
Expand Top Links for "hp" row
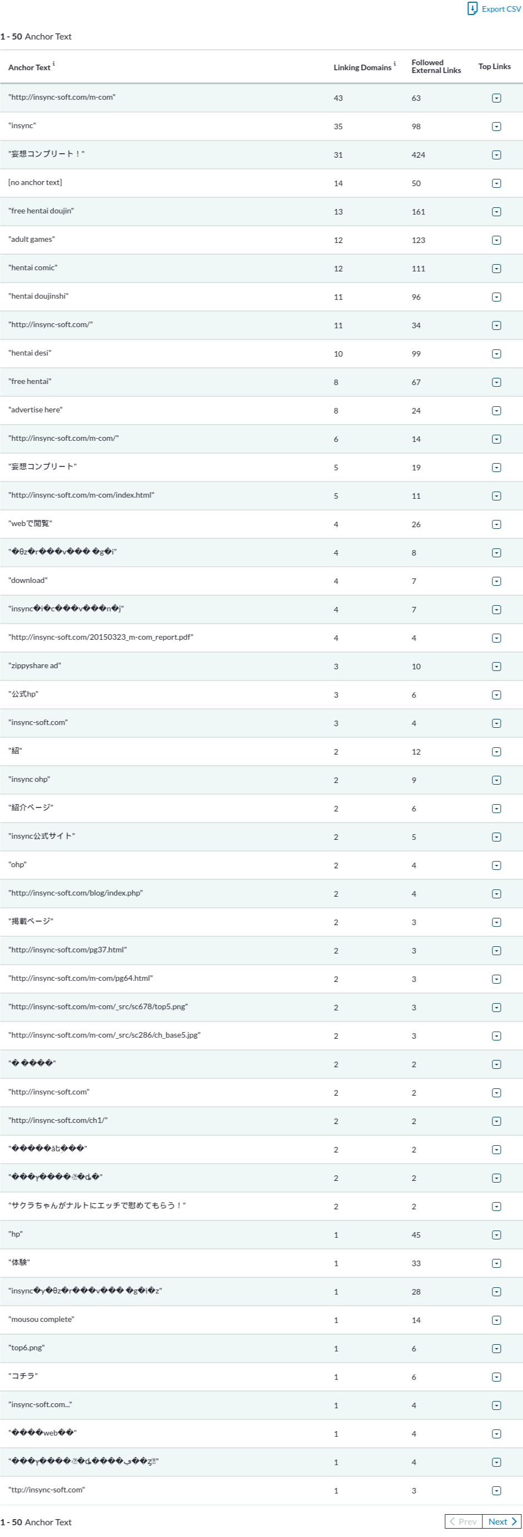click(496, 1234)
